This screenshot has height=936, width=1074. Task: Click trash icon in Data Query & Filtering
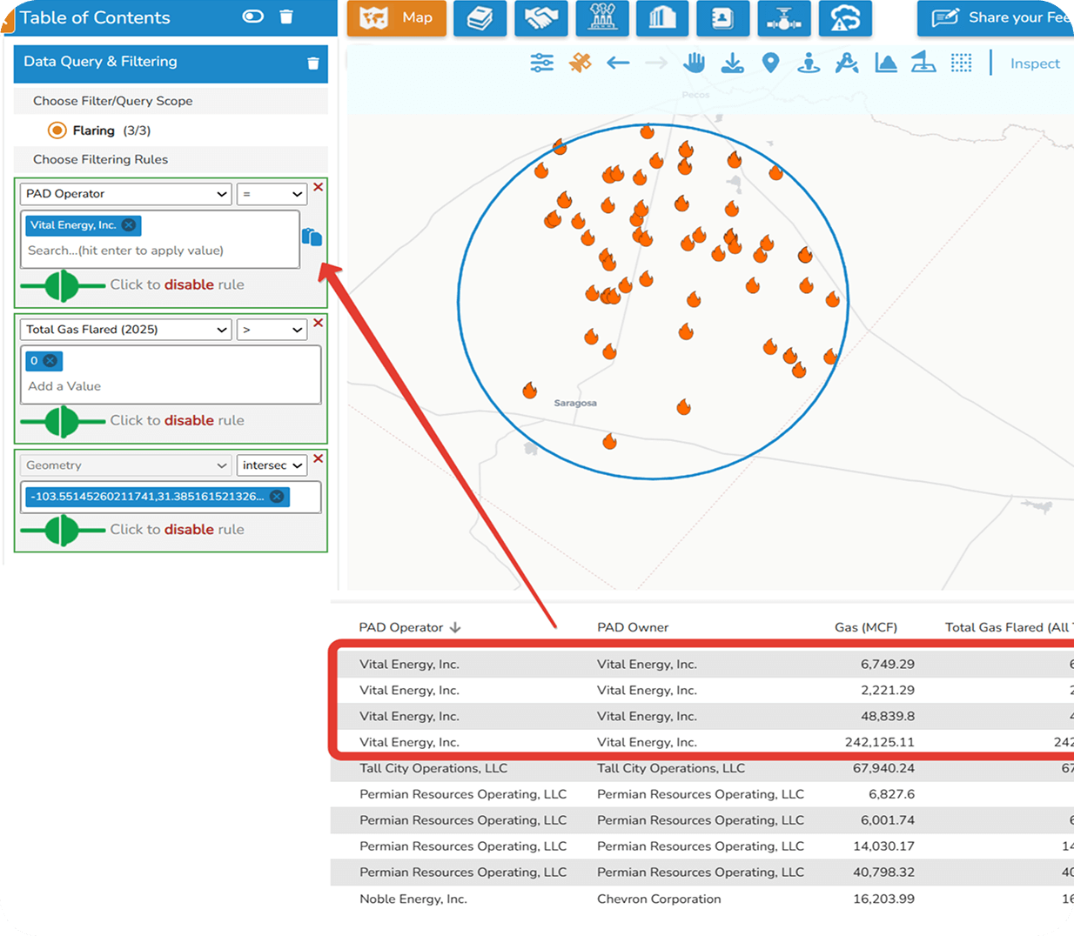coord(313,63)
